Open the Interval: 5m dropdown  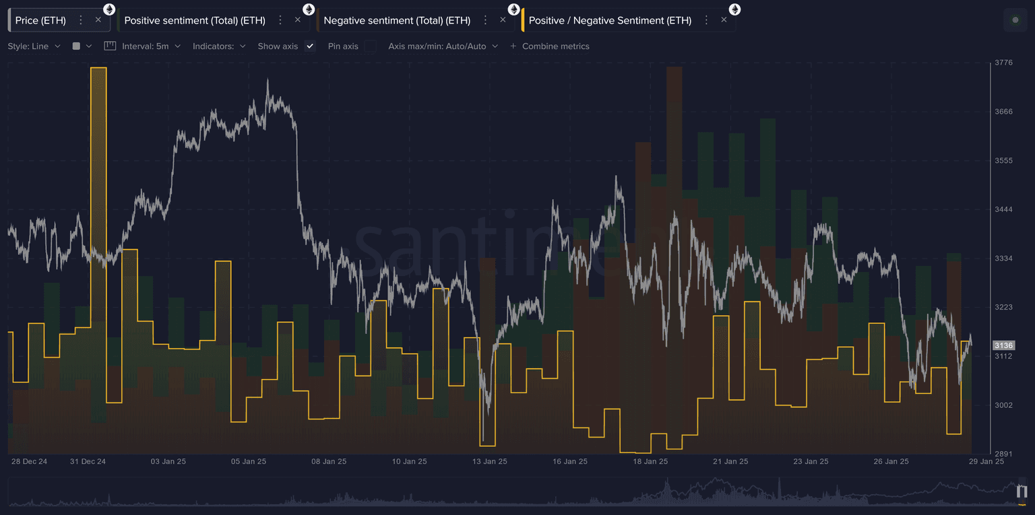(151, 46)
